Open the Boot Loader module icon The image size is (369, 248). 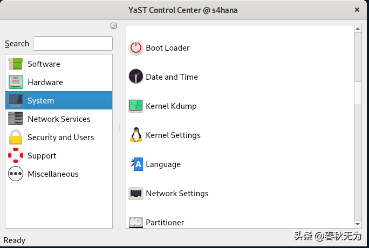(136, 48)
